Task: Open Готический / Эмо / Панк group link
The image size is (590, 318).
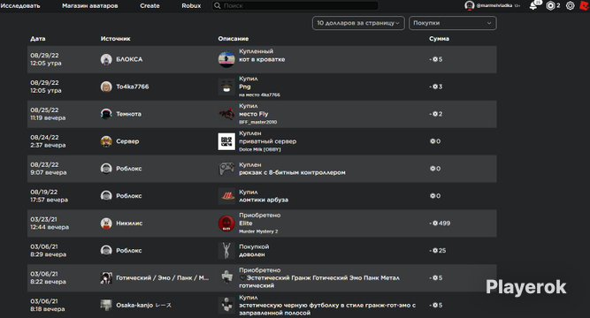Action: [x=162, y=277]
